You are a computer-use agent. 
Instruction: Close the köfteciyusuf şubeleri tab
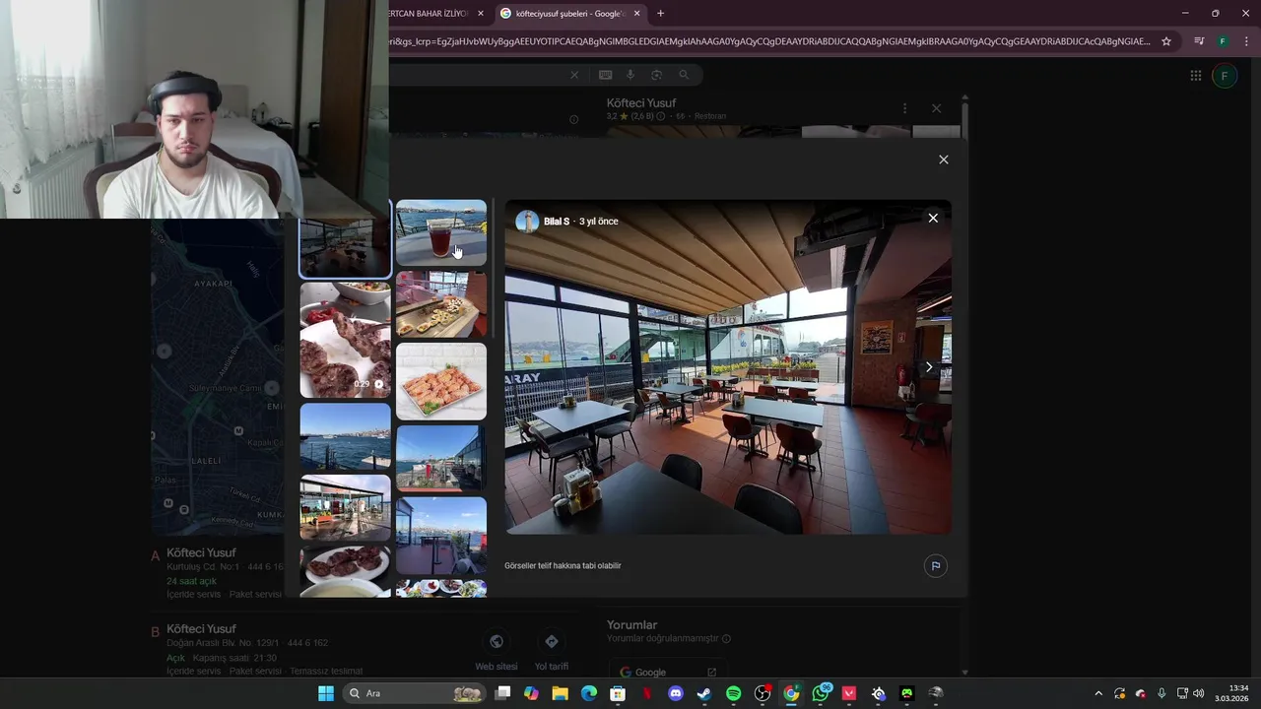[636, 14]
